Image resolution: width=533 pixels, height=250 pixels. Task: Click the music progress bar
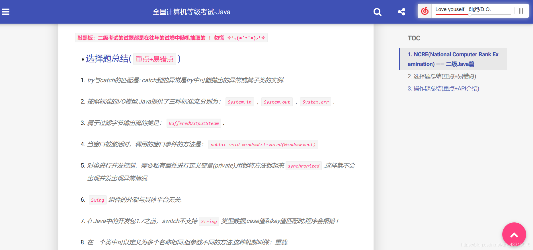point(473,15)
